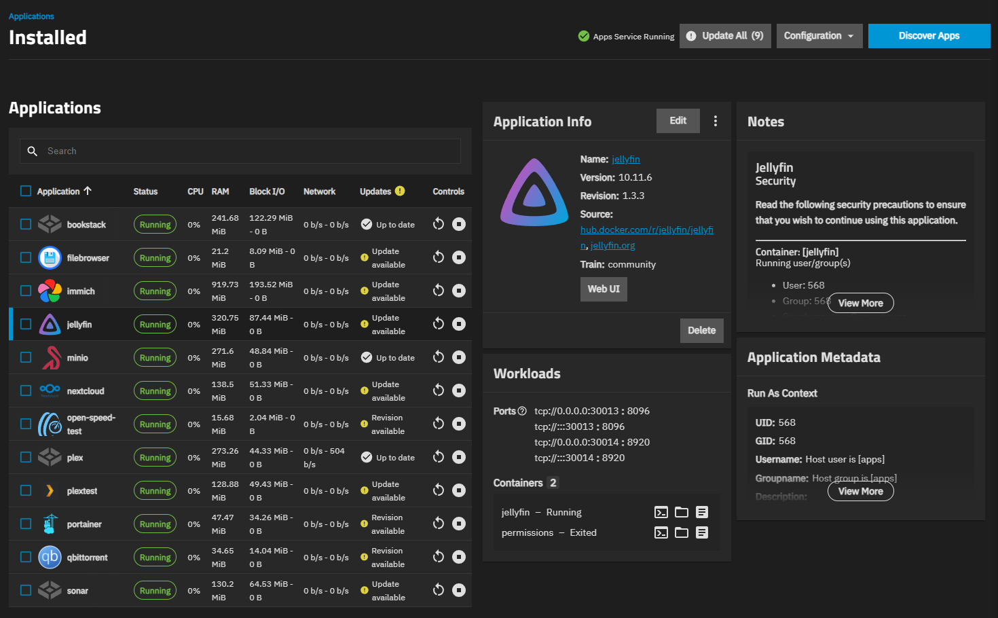Expand Application Metadata with View More

[860, 491]
